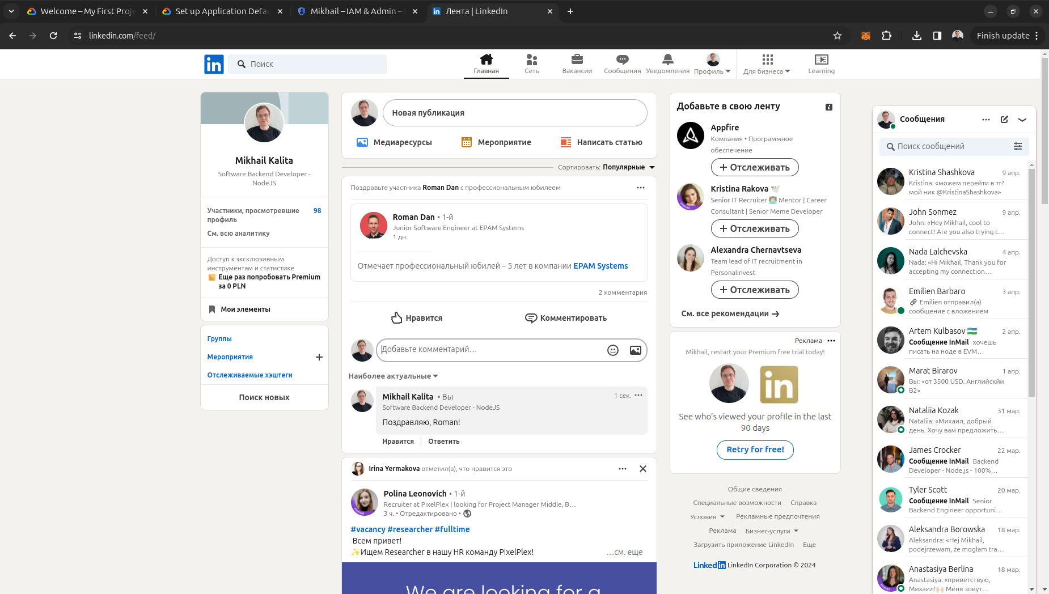Open Mikhail Kalita profile photo in sidebar
This screenshot has height=594, width=1049.
pyautogui.click(x=264, y=122)
